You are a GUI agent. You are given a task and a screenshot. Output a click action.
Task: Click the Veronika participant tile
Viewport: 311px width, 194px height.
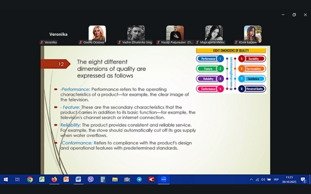(58, 35)
